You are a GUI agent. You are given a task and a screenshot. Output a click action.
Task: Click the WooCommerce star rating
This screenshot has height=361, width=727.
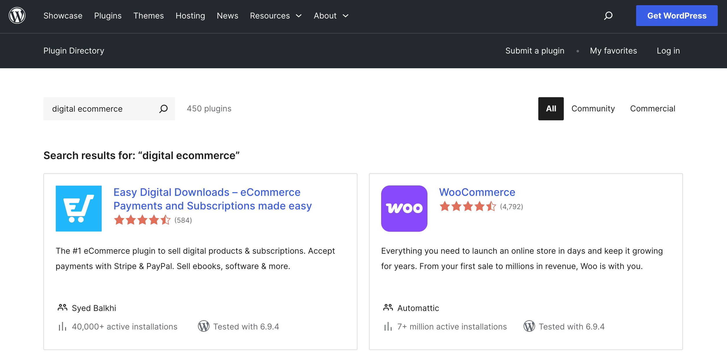(468, 207)
